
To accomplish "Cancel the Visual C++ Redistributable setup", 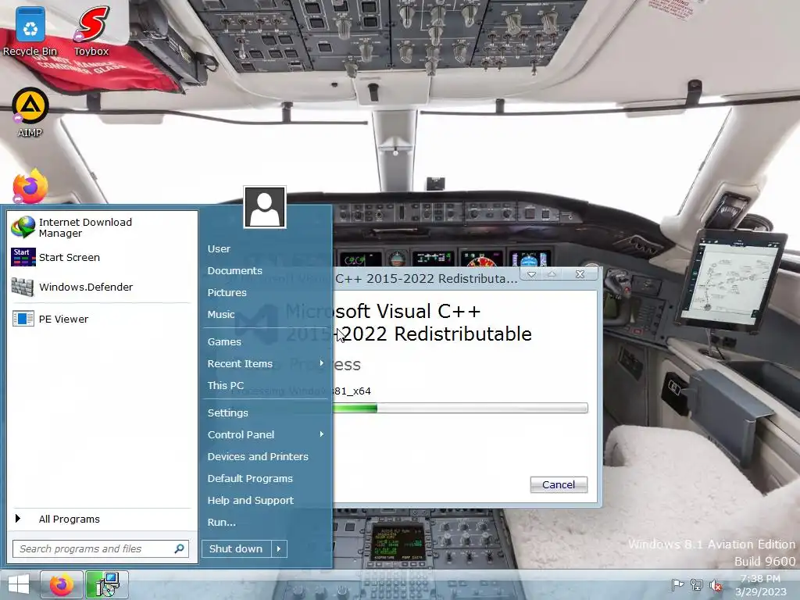I will click(559, 484).
